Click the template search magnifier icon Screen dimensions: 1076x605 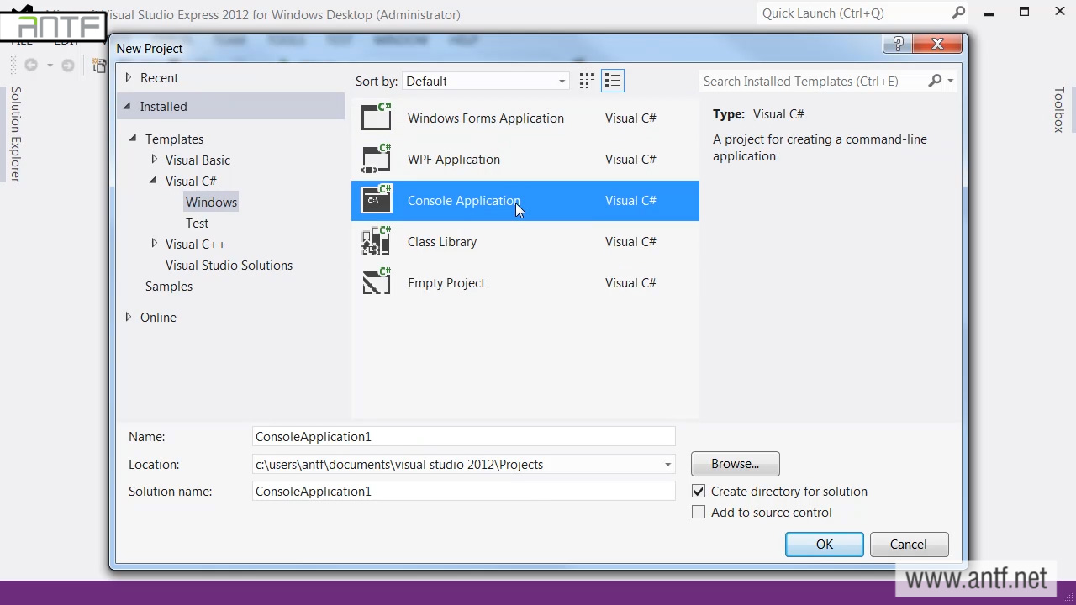935,81
